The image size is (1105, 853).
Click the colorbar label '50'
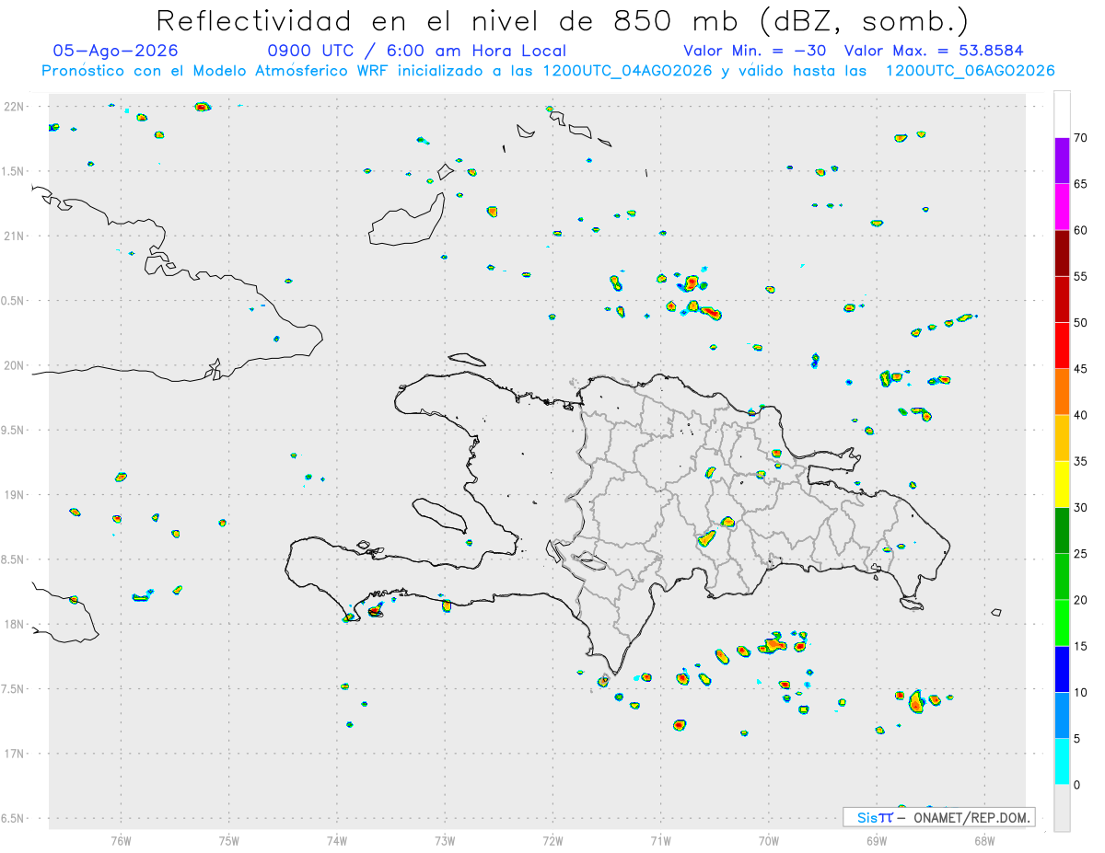coord(1080,323)
